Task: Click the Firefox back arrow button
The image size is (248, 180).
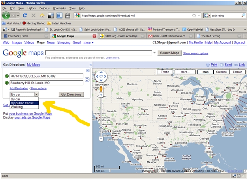Action: pyautogui.click(x=6, y=16)
